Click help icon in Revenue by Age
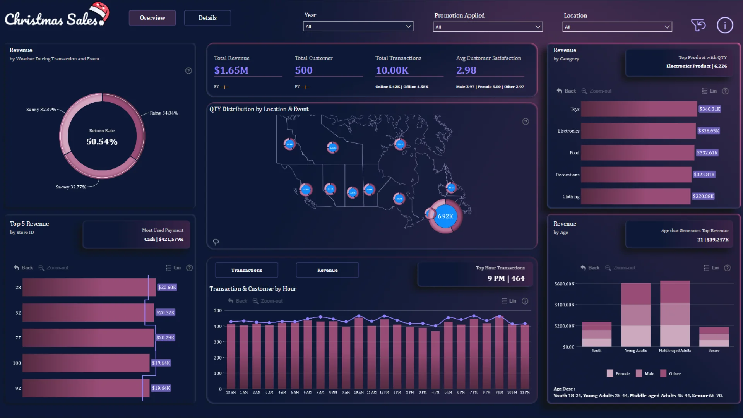The width and height of the screenshot is (743, 418). 728,267
